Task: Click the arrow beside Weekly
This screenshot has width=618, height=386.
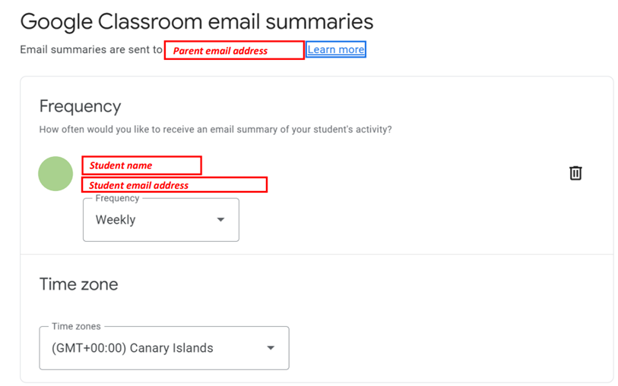Action: pos(220,220)
